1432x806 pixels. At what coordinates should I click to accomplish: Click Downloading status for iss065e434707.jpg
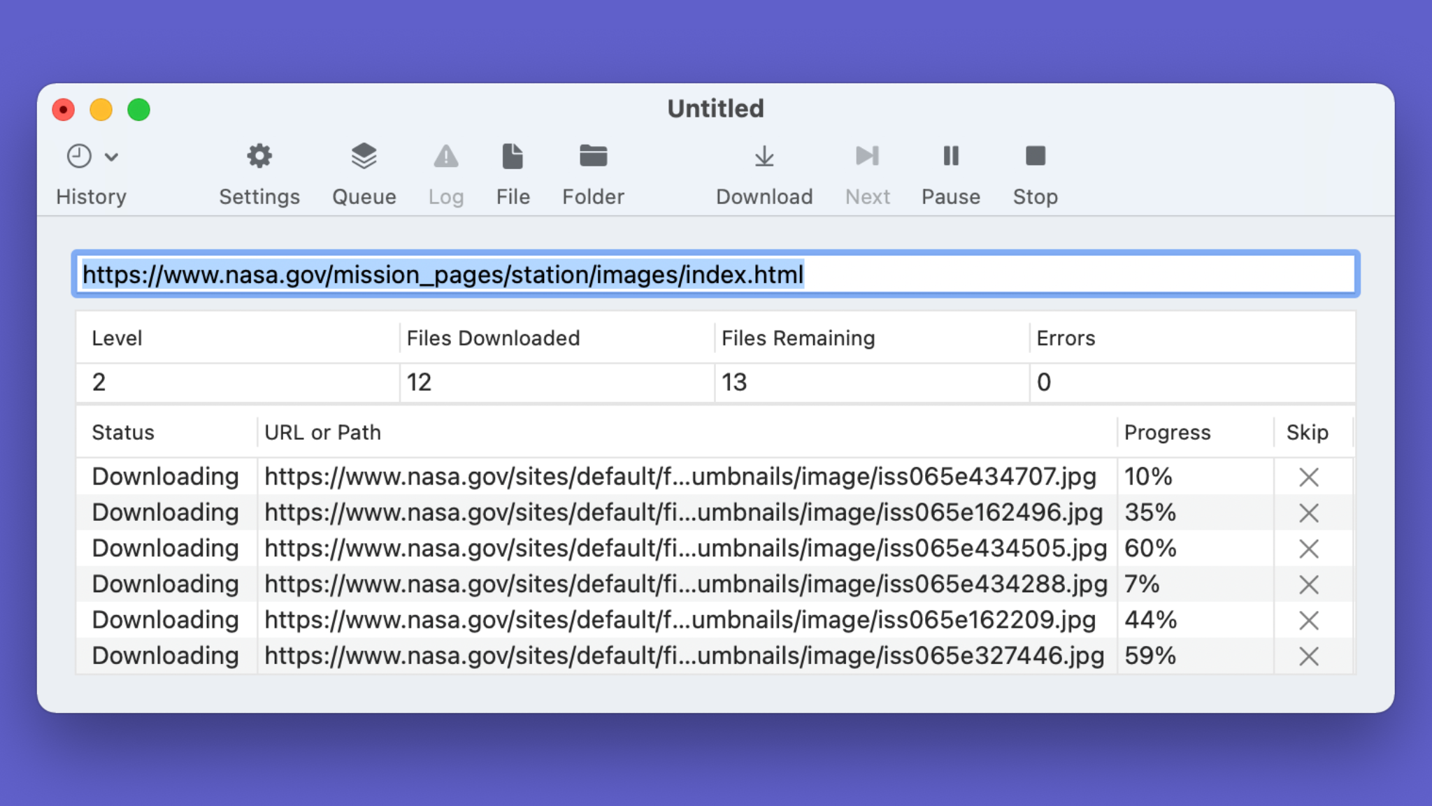(165, 477)
